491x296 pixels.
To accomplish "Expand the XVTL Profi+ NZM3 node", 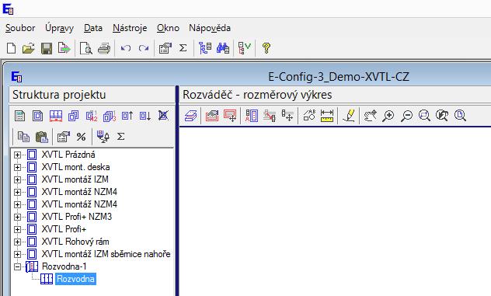I will click(17, 217).
